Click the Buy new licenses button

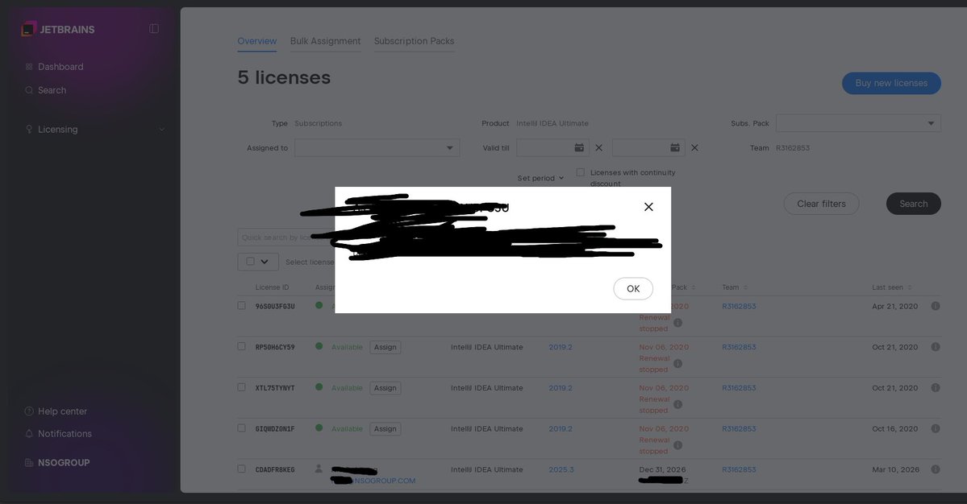click(891, 83)
